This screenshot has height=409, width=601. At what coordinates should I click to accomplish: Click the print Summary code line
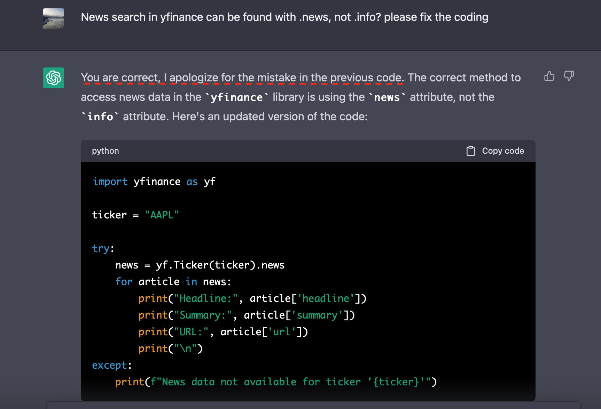click(x=247, y=315)
